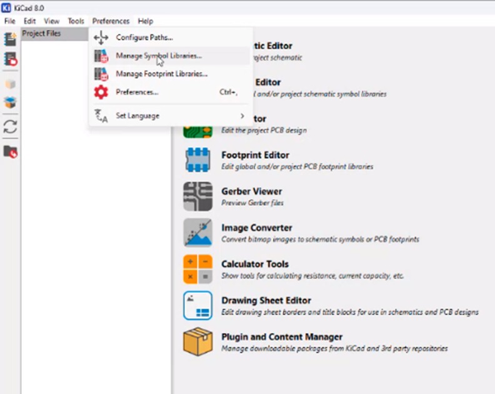Open Calculator Tools icon

tap(197, 269)
